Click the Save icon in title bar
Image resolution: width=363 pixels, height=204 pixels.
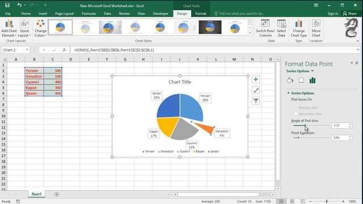(7, 5)
